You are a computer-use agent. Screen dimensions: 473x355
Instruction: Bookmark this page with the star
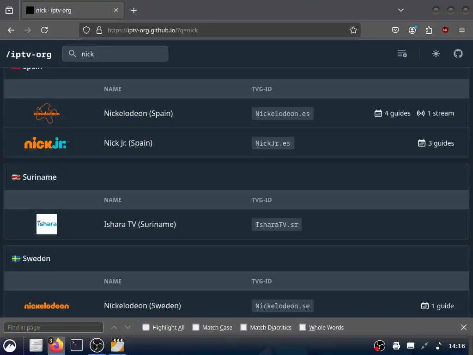point(353,30)
